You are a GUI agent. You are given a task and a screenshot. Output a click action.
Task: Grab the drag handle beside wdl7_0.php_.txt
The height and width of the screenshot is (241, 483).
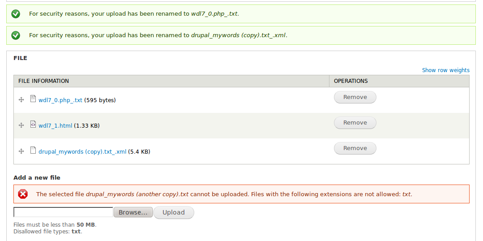21,100
